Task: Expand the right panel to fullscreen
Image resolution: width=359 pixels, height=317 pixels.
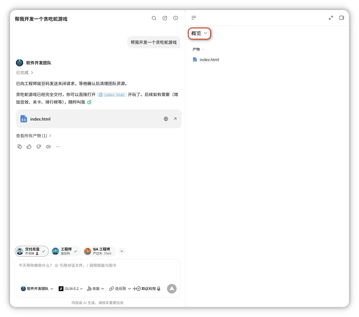Action: (331, 18)
